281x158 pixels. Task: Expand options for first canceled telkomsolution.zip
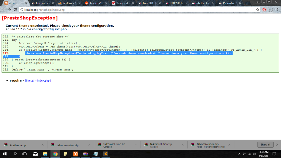[x=136, y=145]
